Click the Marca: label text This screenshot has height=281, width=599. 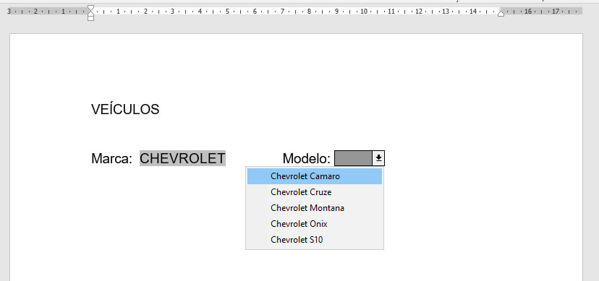(x=111, y=158)
